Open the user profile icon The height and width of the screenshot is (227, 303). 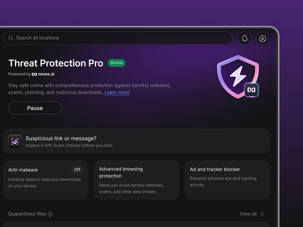tap(262, 38)
